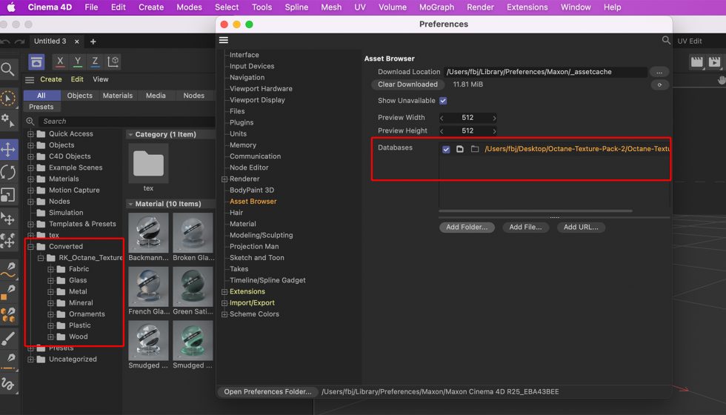
Task: Toggle the Z axis lock
Action: pyautogui.click(x=95, y=61)
